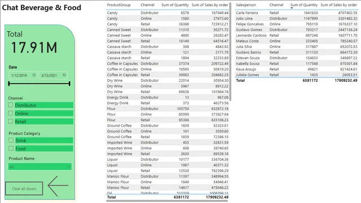Click the Dry Wine Retail row

168,92
